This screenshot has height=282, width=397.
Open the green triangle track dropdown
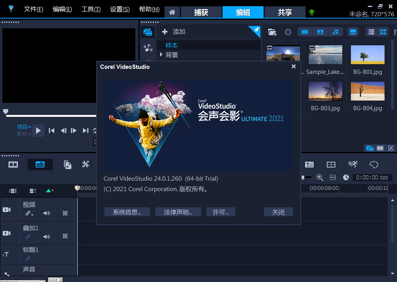tap(50, 191)
